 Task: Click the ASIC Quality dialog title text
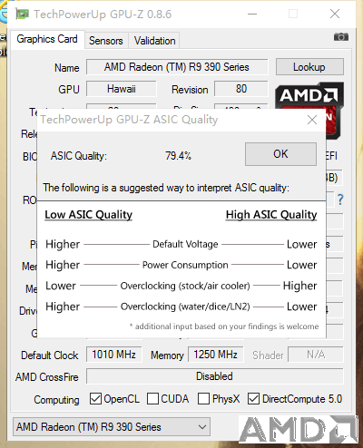(x=129, y=120)
